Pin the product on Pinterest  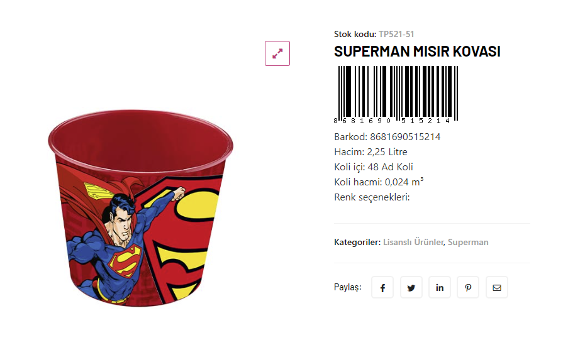click(468, 287)
